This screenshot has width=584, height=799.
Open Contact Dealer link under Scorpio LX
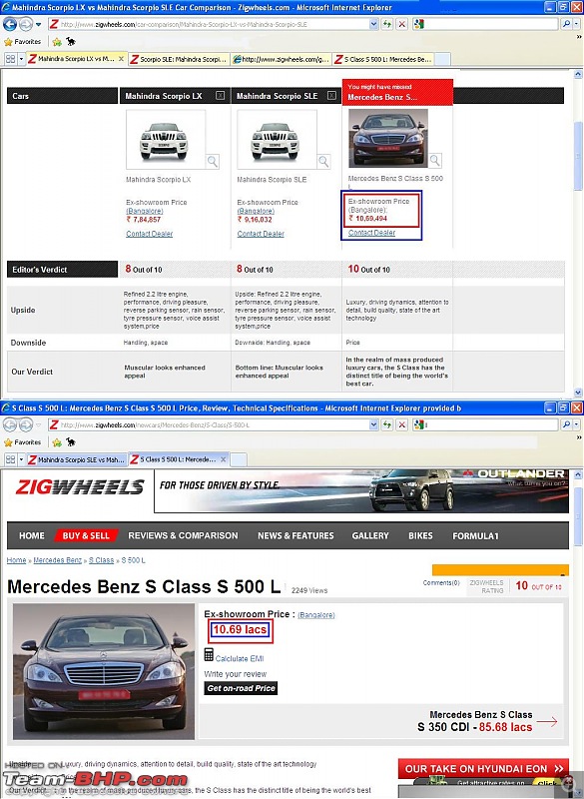pos(149,234)
